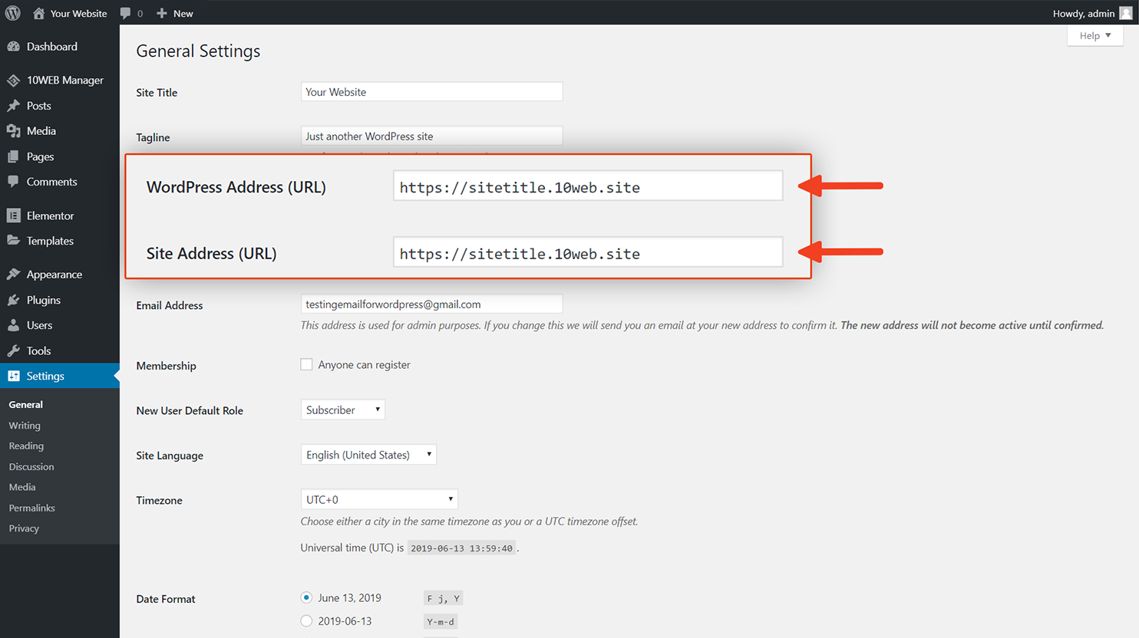Click the Media library icon in sidebar

13,131
